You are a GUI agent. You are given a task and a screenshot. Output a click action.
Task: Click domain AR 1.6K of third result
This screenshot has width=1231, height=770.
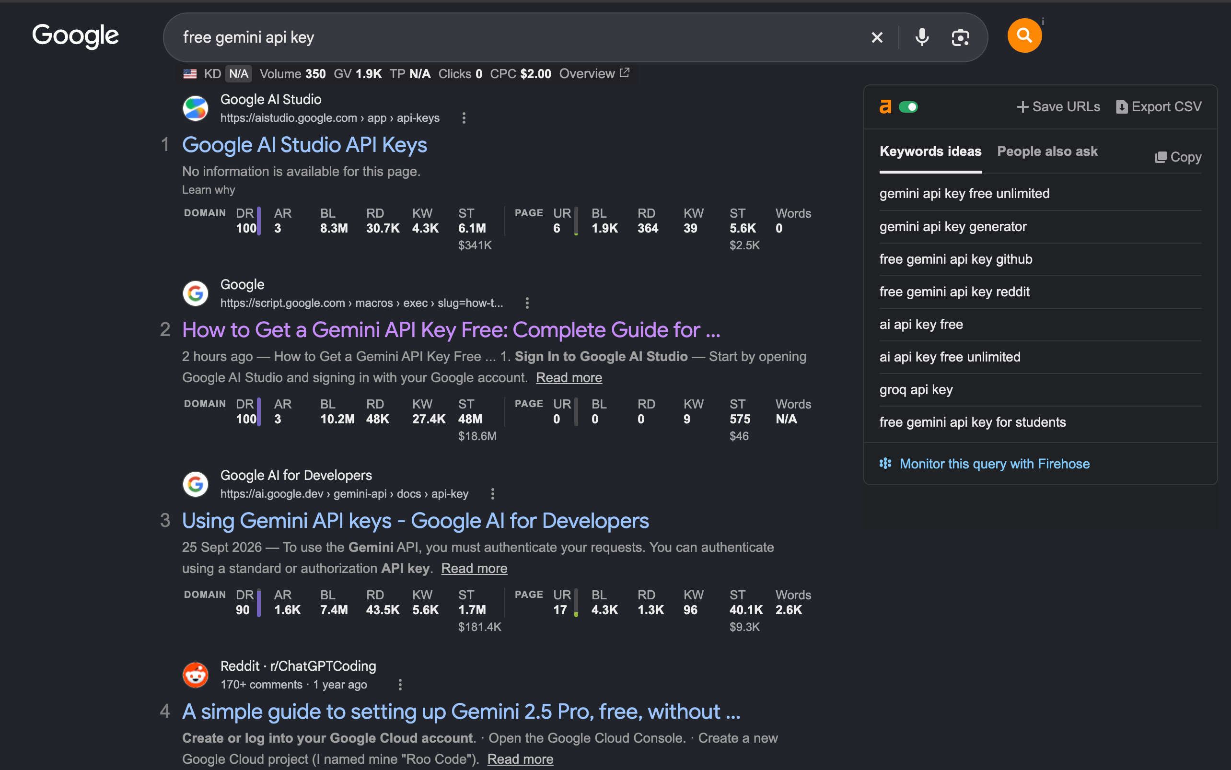[287, 603]
